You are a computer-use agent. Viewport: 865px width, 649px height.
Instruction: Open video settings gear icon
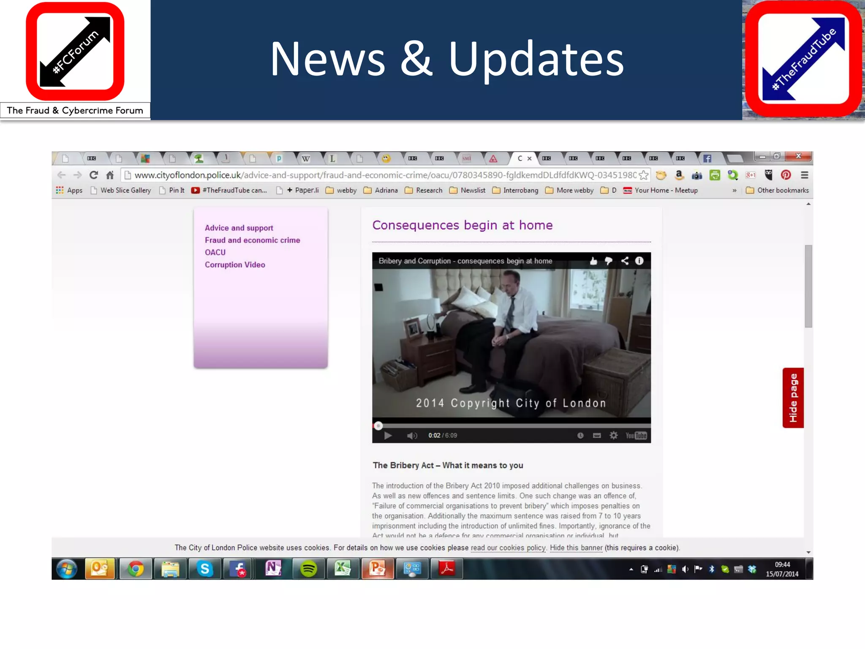tap(614, 436)
